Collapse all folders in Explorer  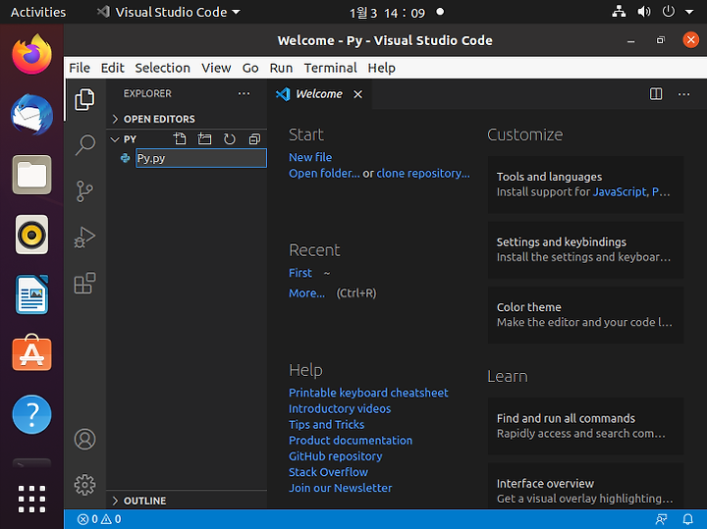tap(254, 138)
